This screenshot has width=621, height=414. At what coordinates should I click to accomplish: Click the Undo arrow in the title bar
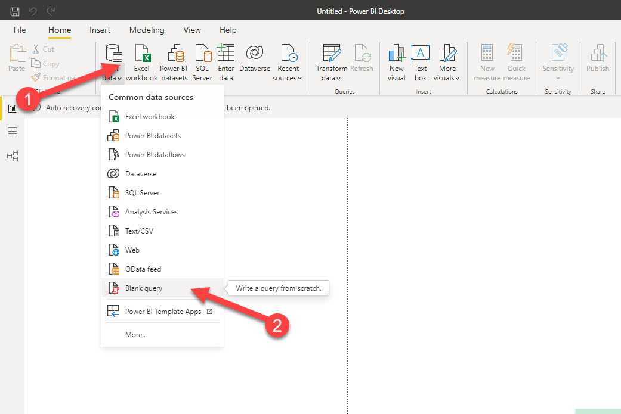click(33, 11)
